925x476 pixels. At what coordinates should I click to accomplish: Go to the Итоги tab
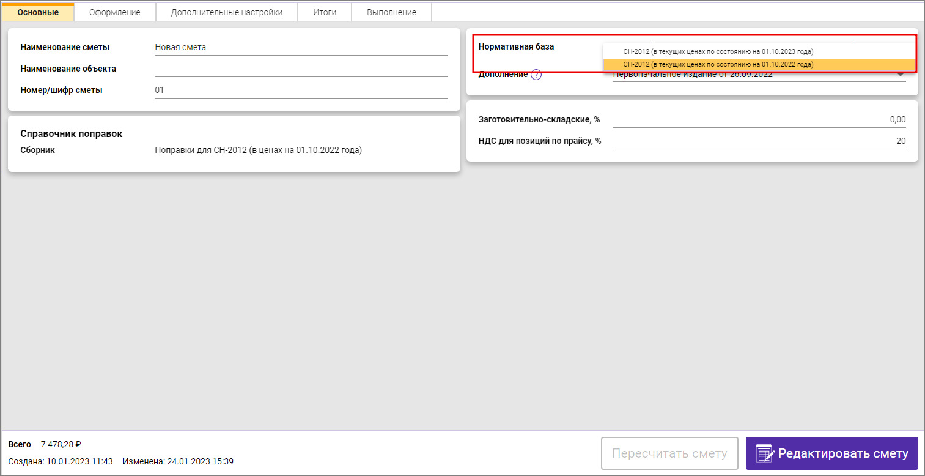pyautogui.click(x=325, y=12)
